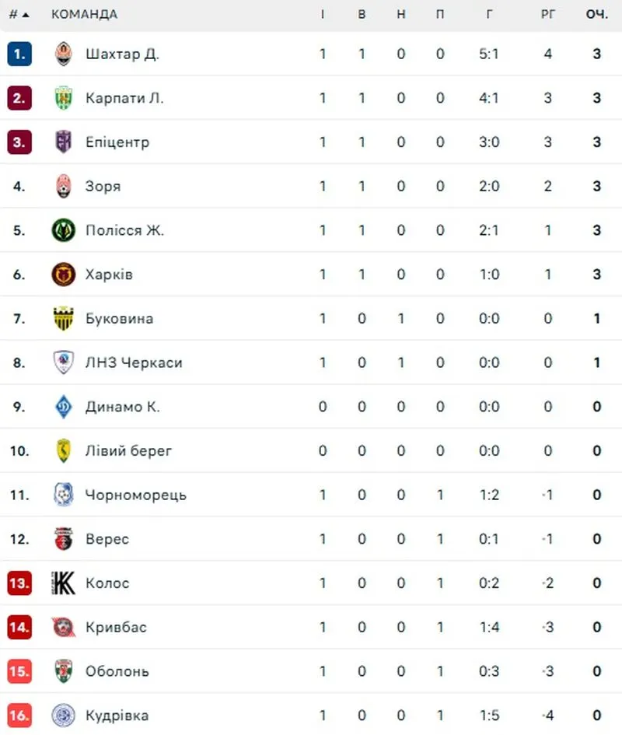
Task: Open the Полісся Ж. green round logo
Action: click(63, 230)
